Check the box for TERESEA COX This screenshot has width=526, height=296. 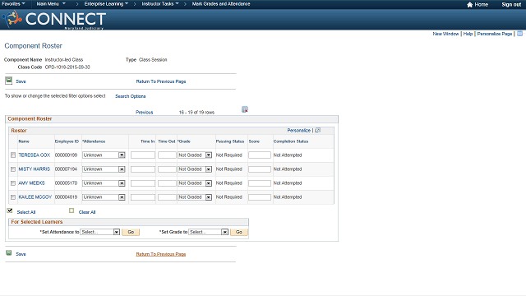(13, 155)
